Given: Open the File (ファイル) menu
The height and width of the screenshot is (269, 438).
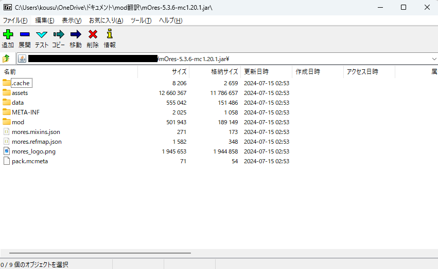Looking at the screenshot, I should [15, 21].
